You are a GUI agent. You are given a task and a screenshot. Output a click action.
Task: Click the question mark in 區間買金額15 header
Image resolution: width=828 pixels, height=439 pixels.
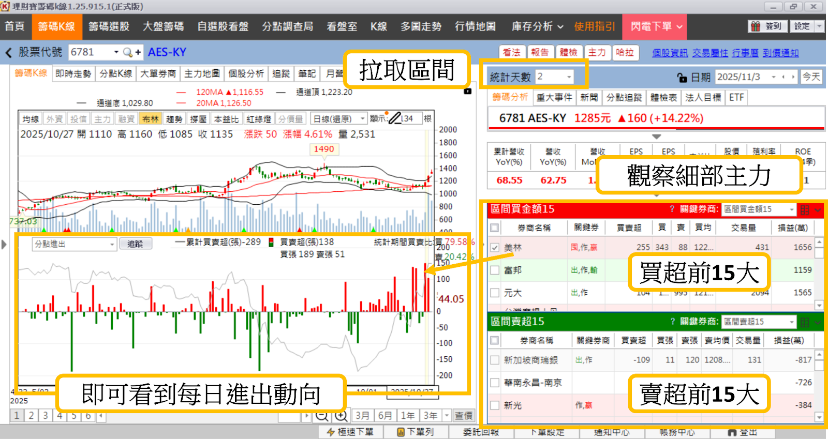click(x=672, y=209)
